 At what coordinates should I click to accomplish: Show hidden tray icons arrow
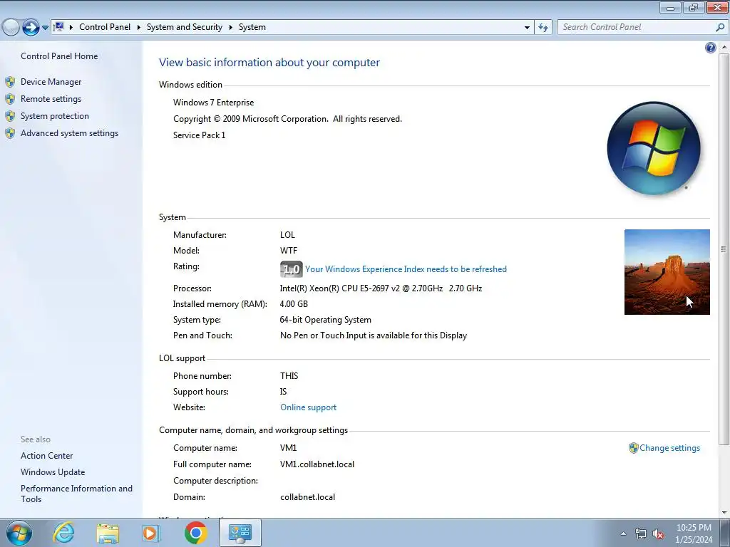[x=623, y=533]
